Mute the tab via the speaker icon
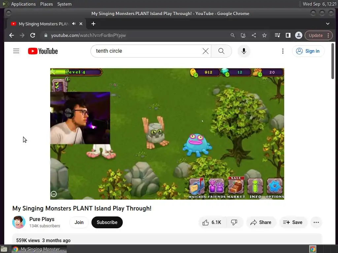This screenshot has width=338, height=253. [74, 24]
